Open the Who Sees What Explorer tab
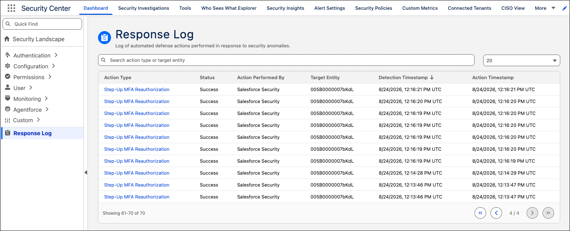The width and height of the screenshot is (570, 231). pyautogui.click(x=229, y=8)
